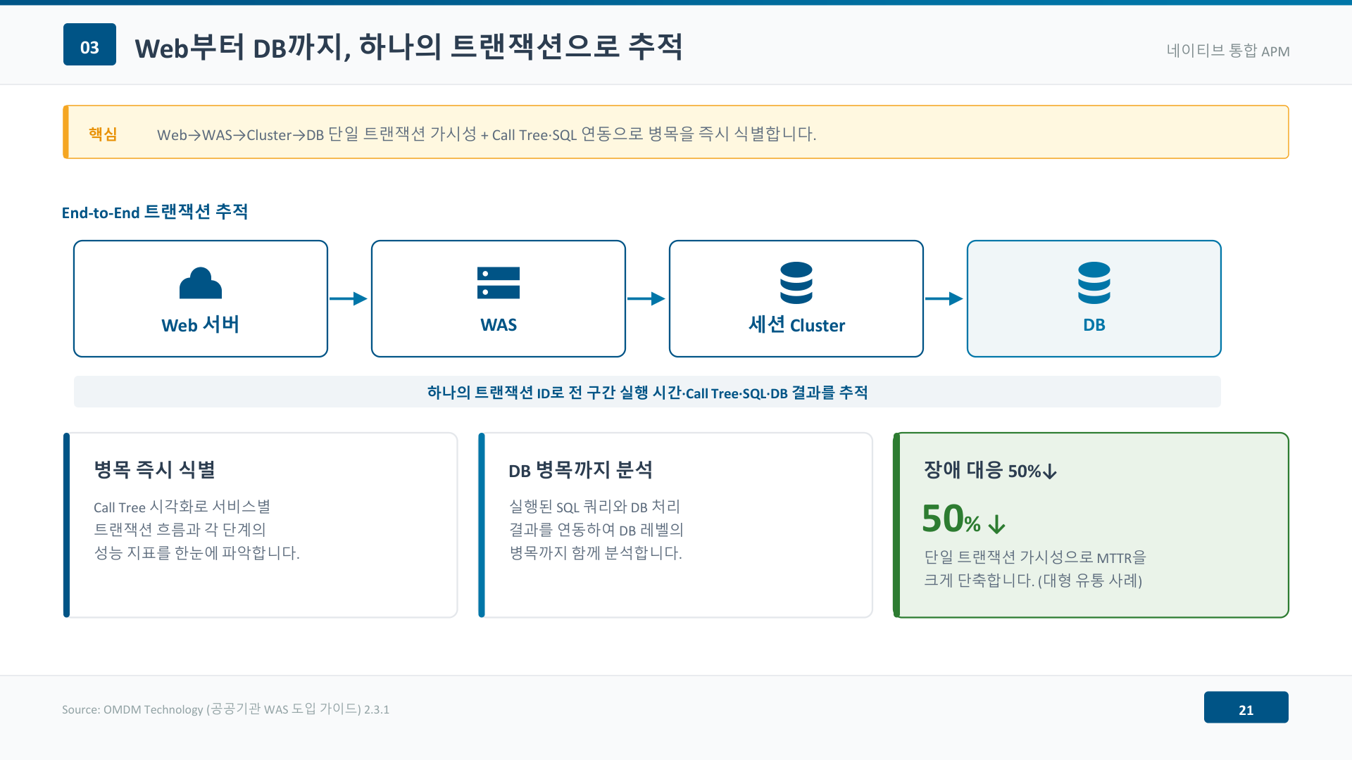
Task: Select the 실행된 SQL 쿼리와 description text
Action: click(596, 529)
